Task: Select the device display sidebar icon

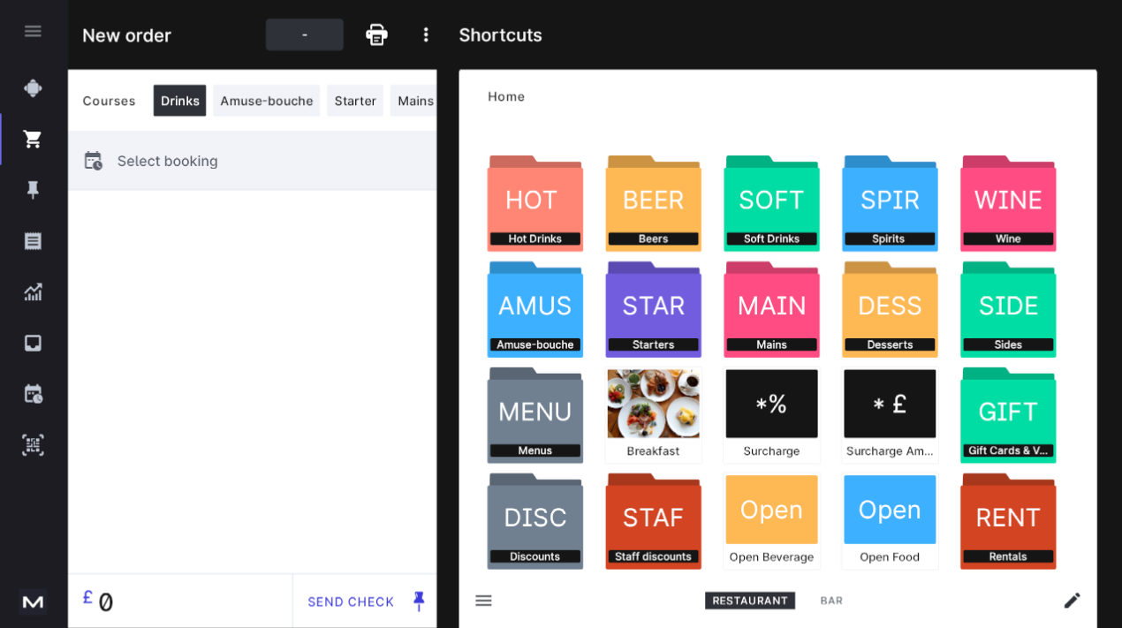Action: [33, 343]
